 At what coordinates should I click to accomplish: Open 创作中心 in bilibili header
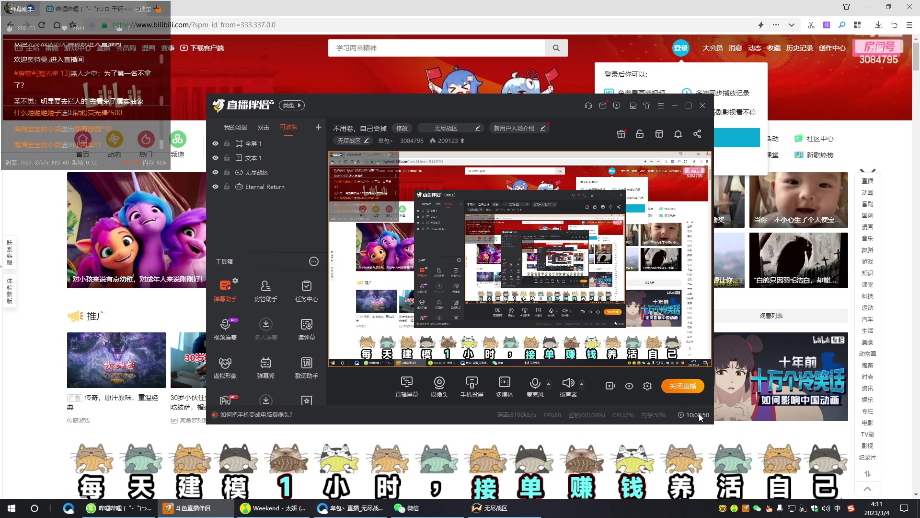832,48
